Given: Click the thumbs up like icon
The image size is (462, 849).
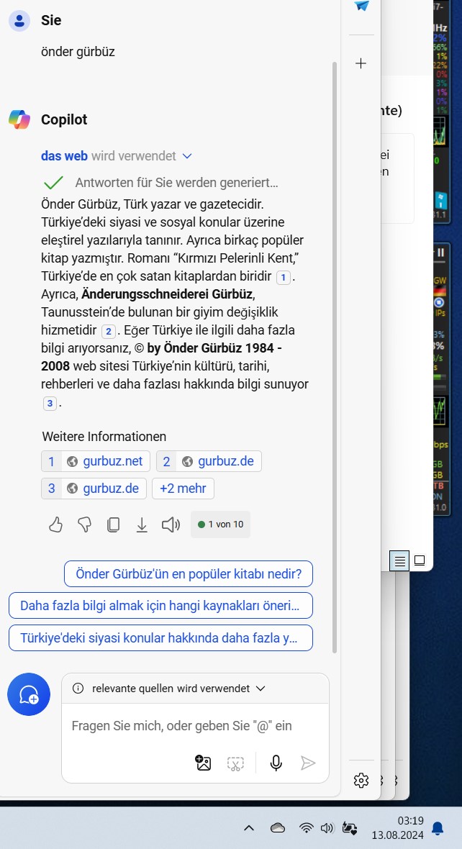Looking at the screenshot, I should [56, 524].
